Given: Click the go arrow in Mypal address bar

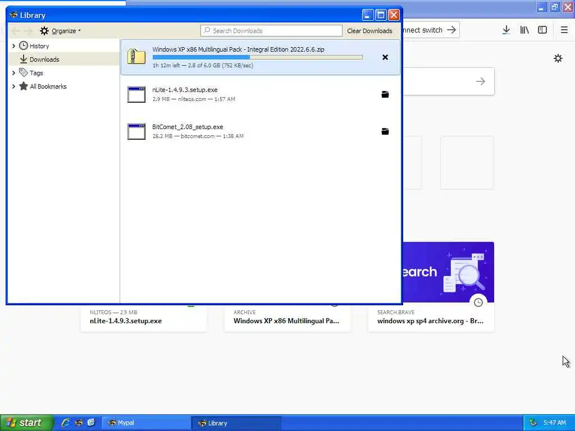Looking at the screenshot, I should click(x=451, y=30).
